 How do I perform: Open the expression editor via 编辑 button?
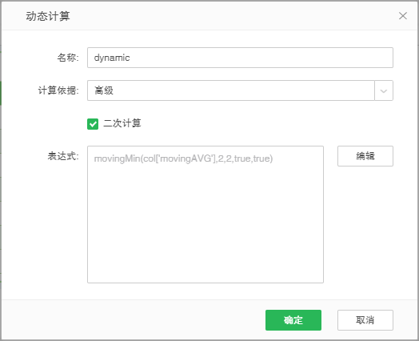(x=365, y=156)
